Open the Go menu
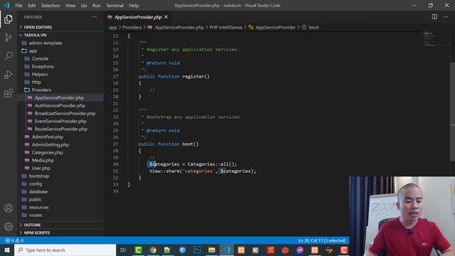The width and height of the screenshot is (455, 256). pyautogui.click(x=84, y=6)
